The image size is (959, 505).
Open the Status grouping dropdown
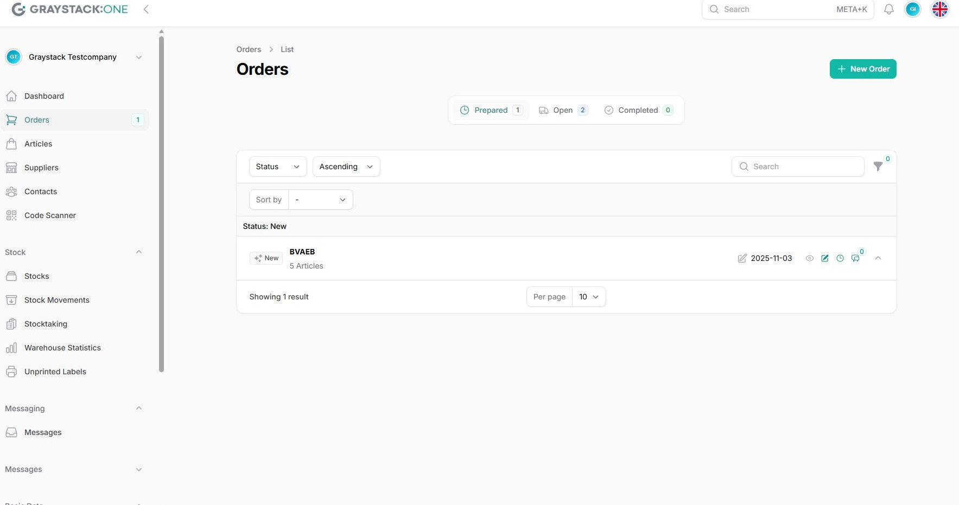[277, 167]
